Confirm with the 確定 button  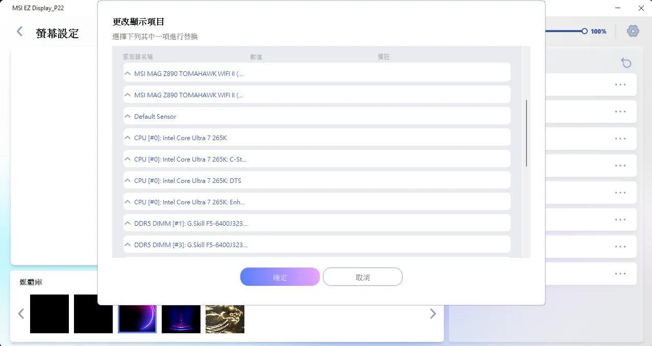pos(280,277)
